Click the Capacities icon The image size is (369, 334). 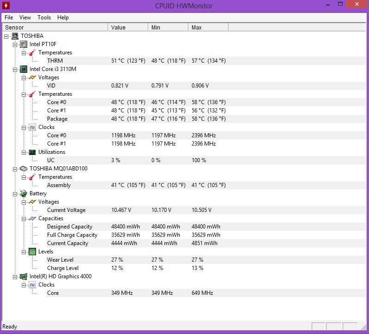coord(32,218)
